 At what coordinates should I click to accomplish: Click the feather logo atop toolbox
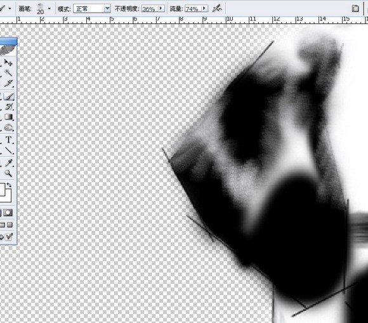pos(8,49)
